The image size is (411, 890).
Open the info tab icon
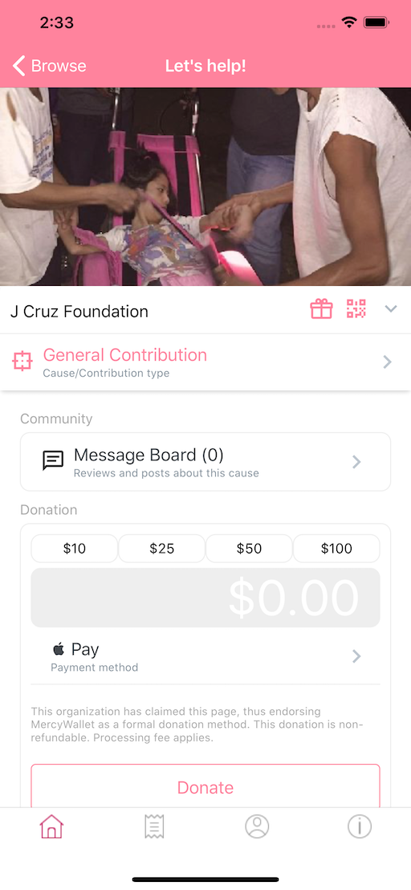[360, 827]
